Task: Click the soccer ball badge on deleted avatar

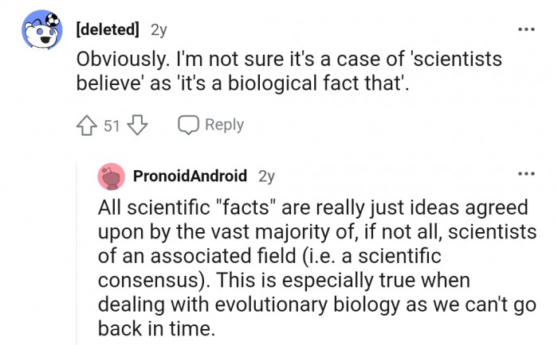Action: 51,18
